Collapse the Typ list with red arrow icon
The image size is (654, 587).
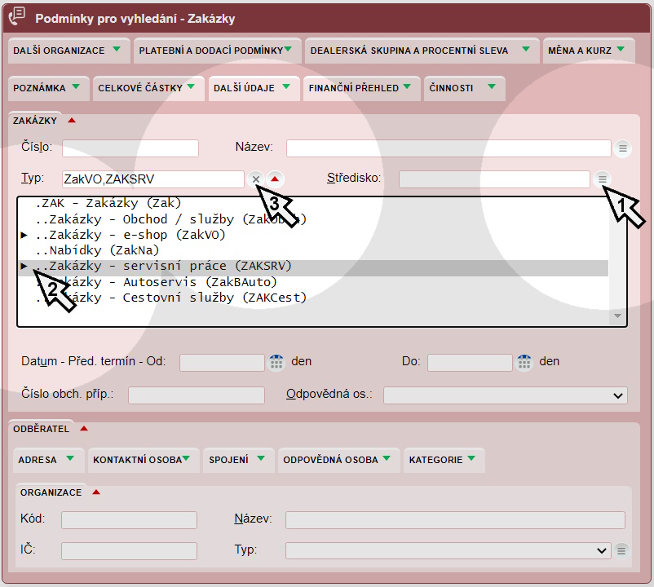(x=276, y=179)
